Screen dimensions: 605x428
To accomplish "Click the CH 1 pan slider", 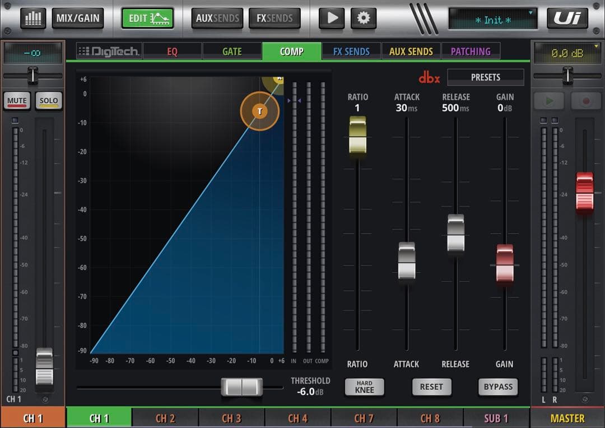I will click(33, 76).
